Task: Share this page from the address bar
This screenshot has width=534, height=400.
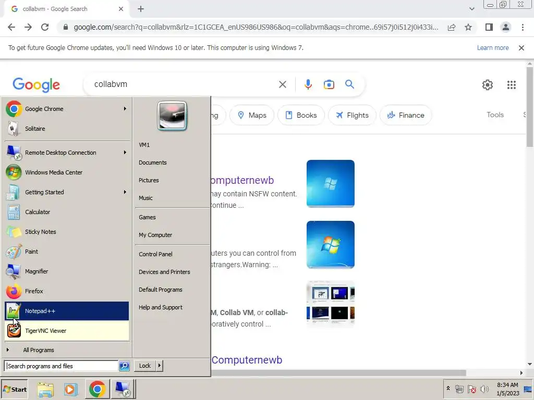Action: point(452,27)
